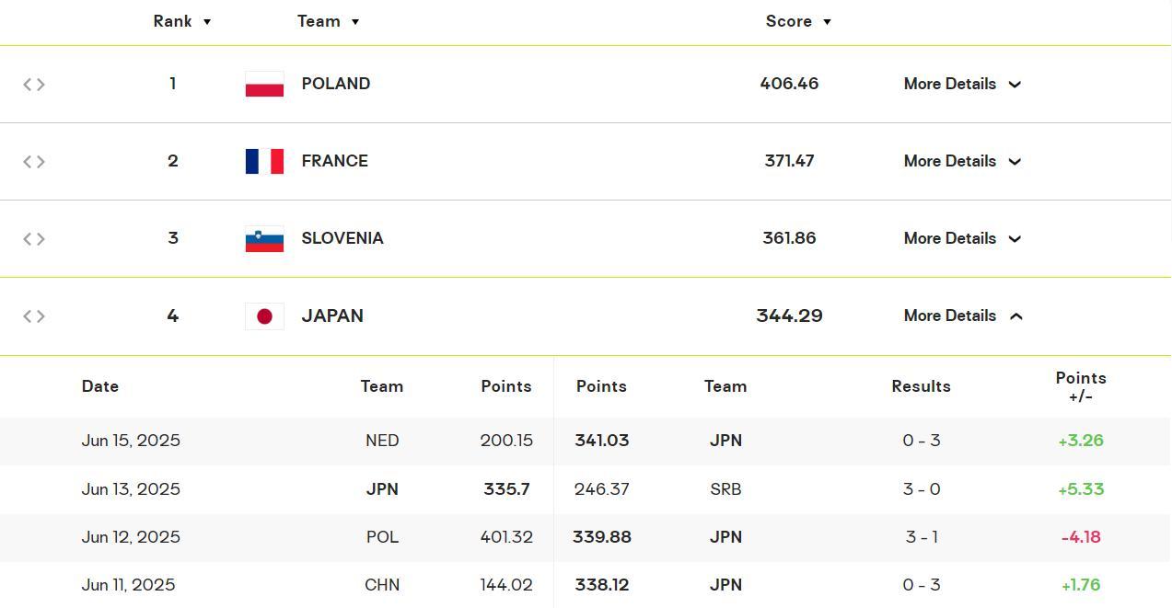Select the Jun 15, 2025 NED match row
The height and width of the screenshot is (608, 1172).
tap(586, 441)
